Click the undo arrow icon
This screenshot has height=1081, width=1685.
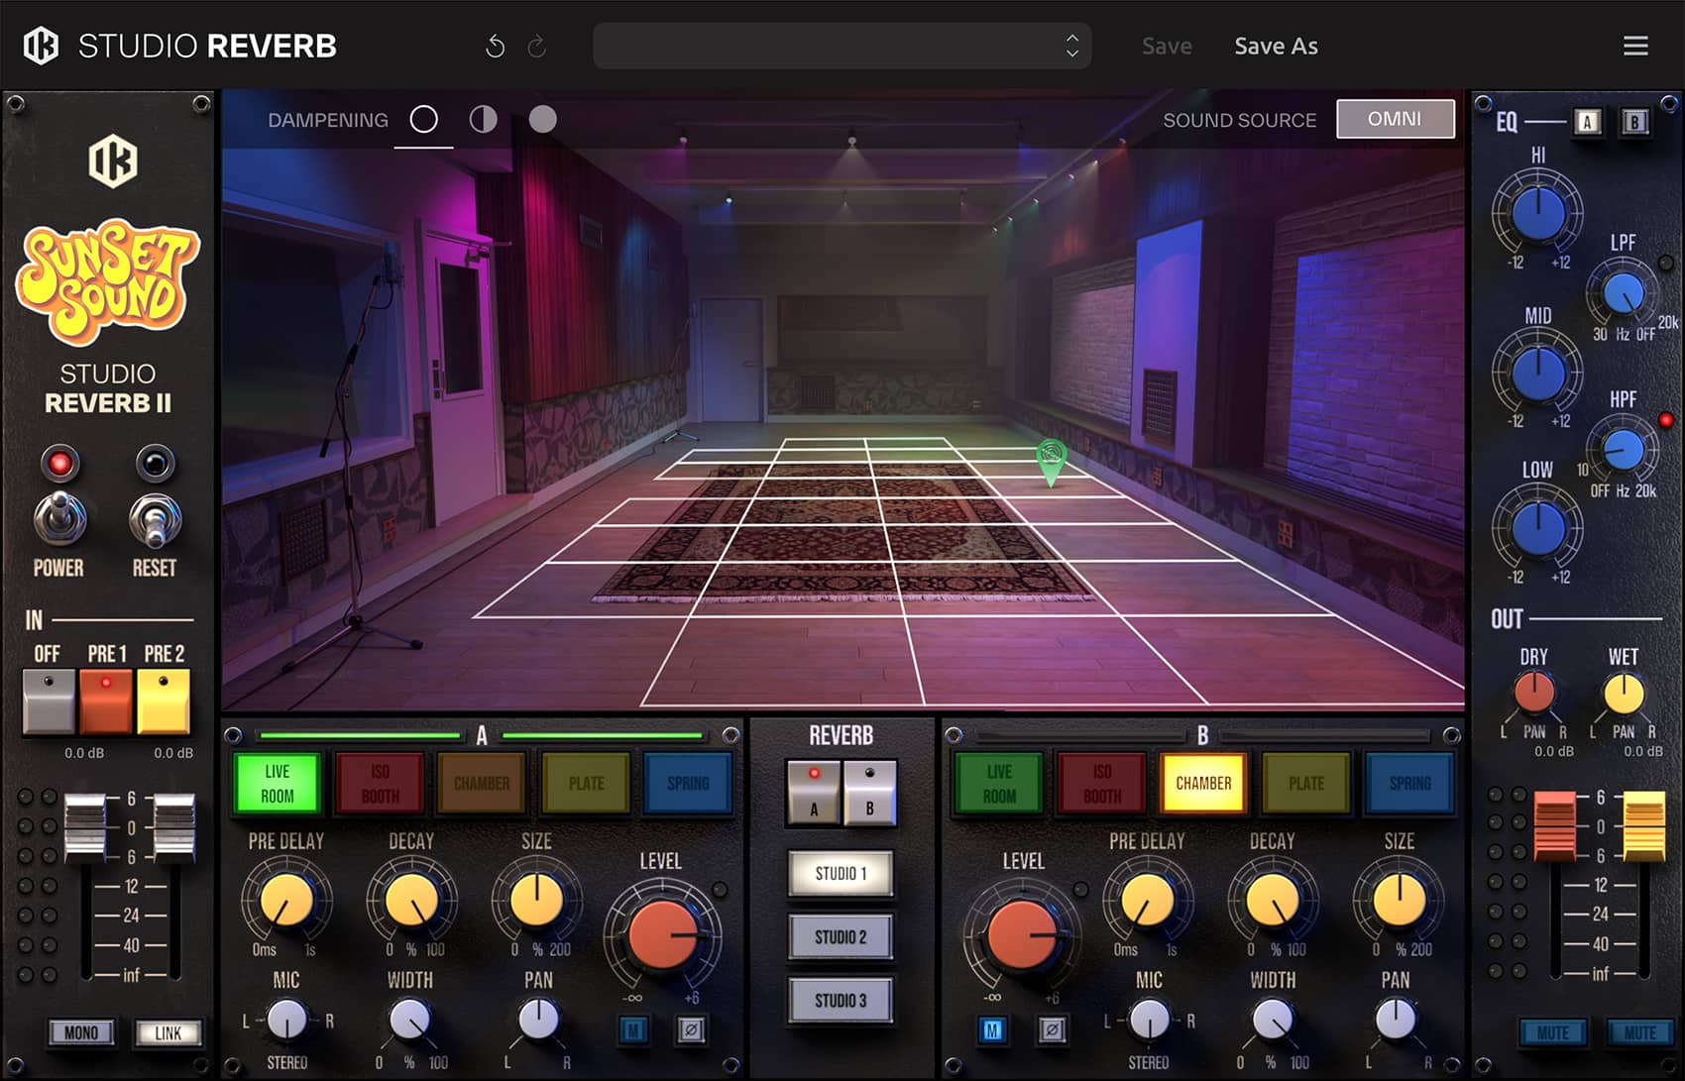pyautogui.click(x=495, y=47)
